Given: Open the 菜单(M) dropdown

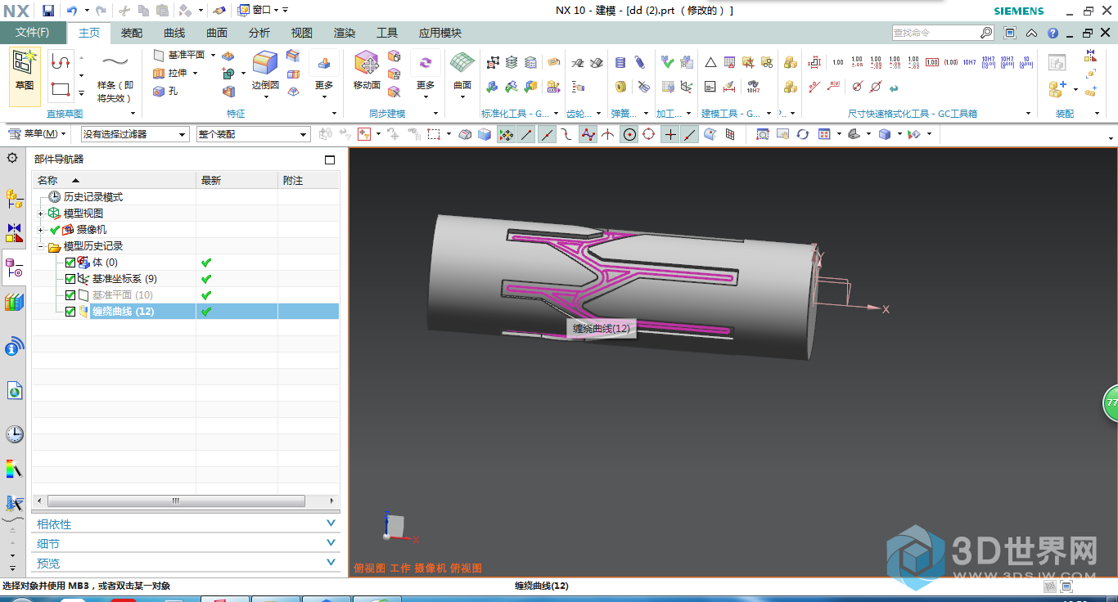Looking at the screenshot, I should click(x=37, y=134).
